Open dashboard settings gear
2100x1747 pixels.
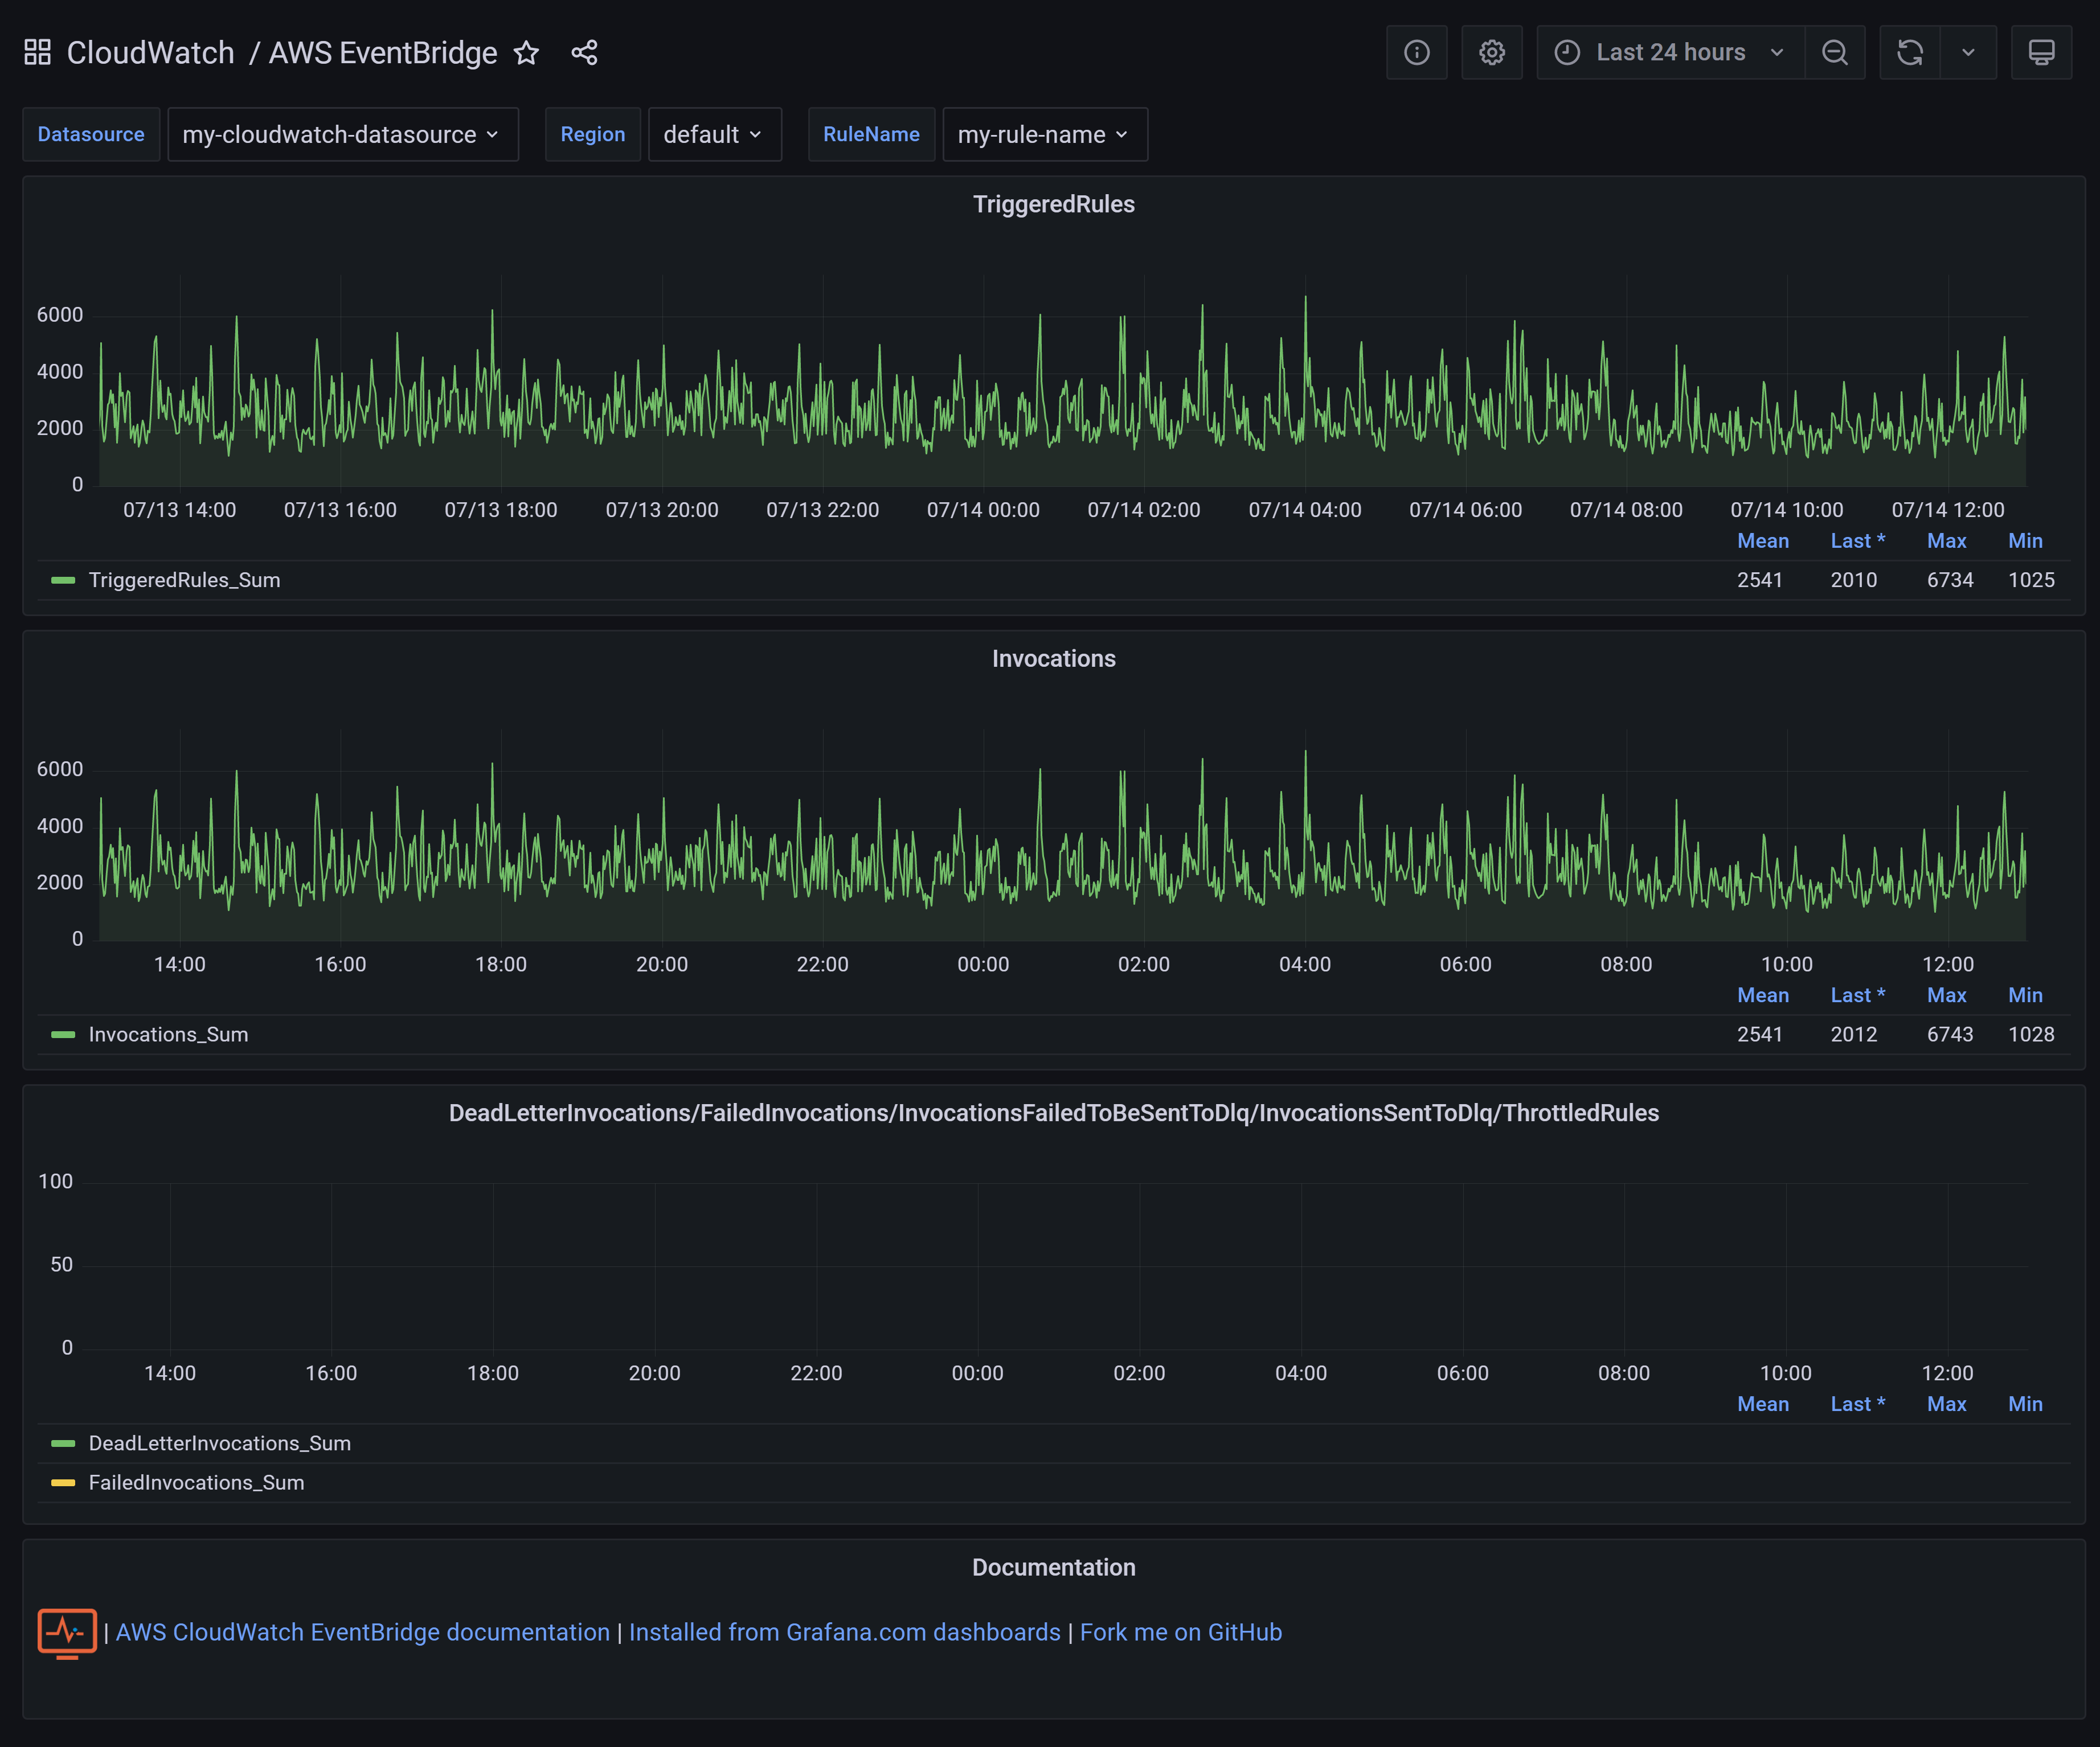(x=1491, y=52)
